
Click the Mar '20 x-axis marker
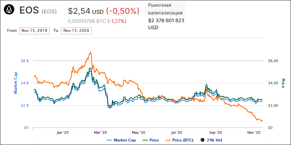pos(100,132)
